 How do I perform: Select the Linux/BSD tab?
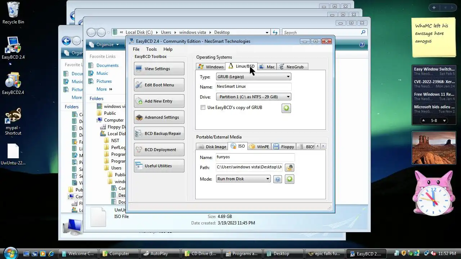click(241, 67)
